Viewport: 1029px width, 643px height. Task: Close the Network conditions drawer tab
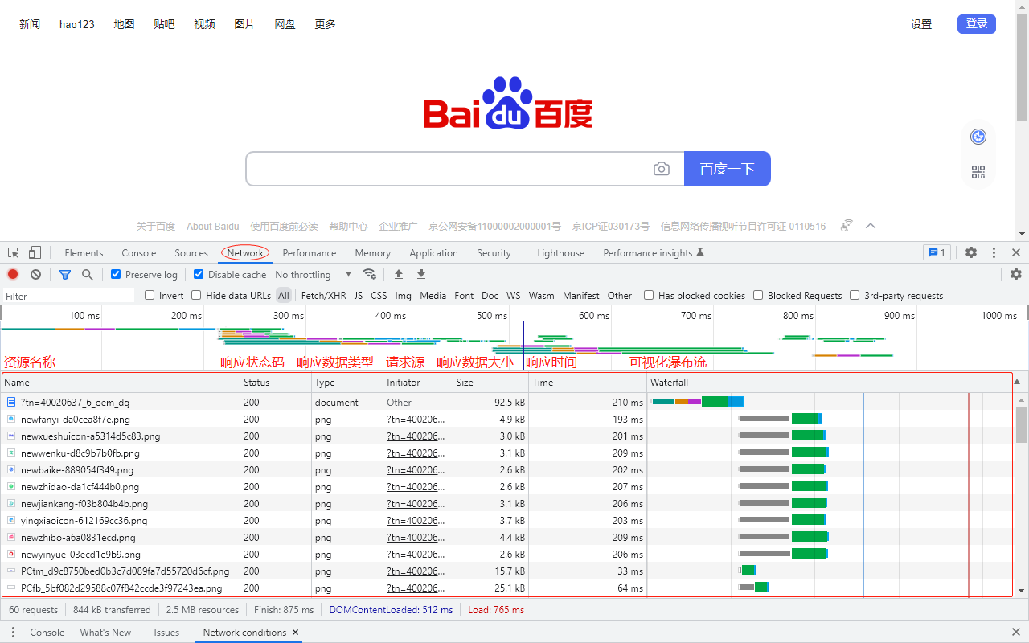coord(296,633)
